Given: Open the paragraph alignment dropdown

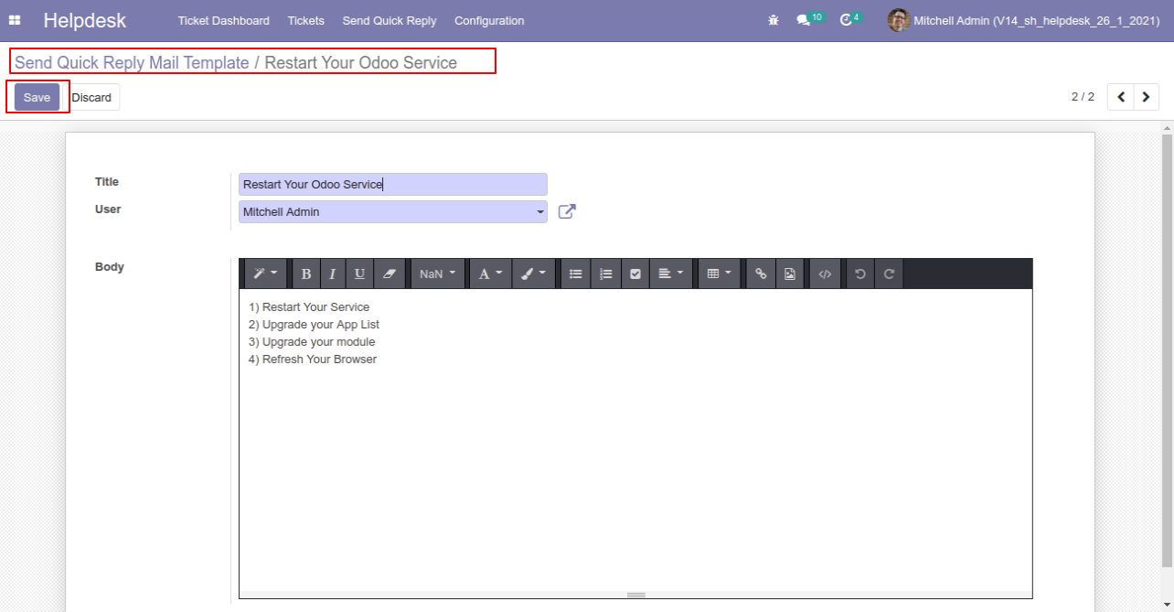Looking at the screenshot, I should [671, 274].
